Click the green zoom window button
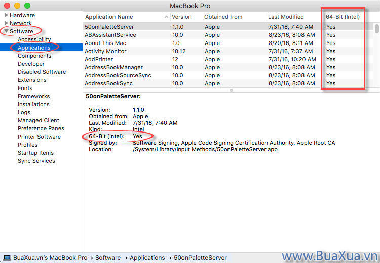The image size is (380, 263). click(x=27, y=6)
